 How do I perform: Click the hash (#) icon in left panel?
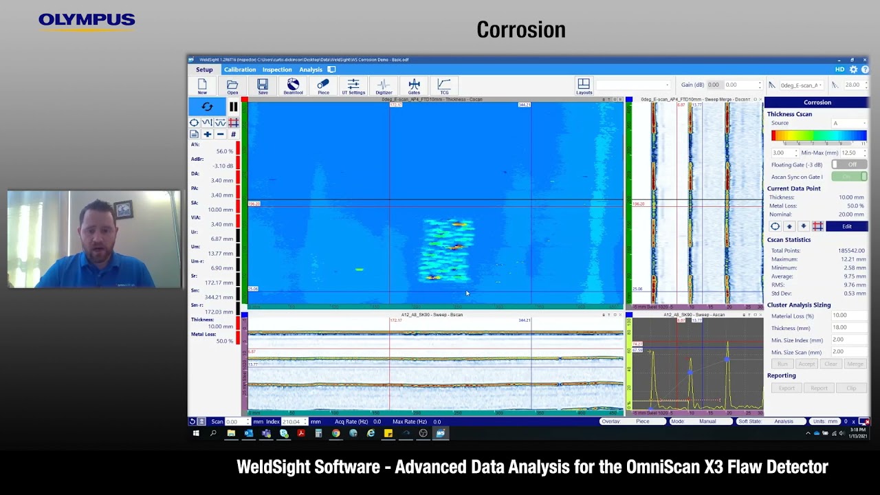(233, 134)
